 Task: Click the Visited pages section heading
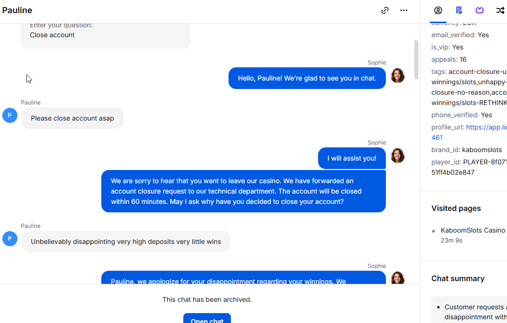pos(456,208)
